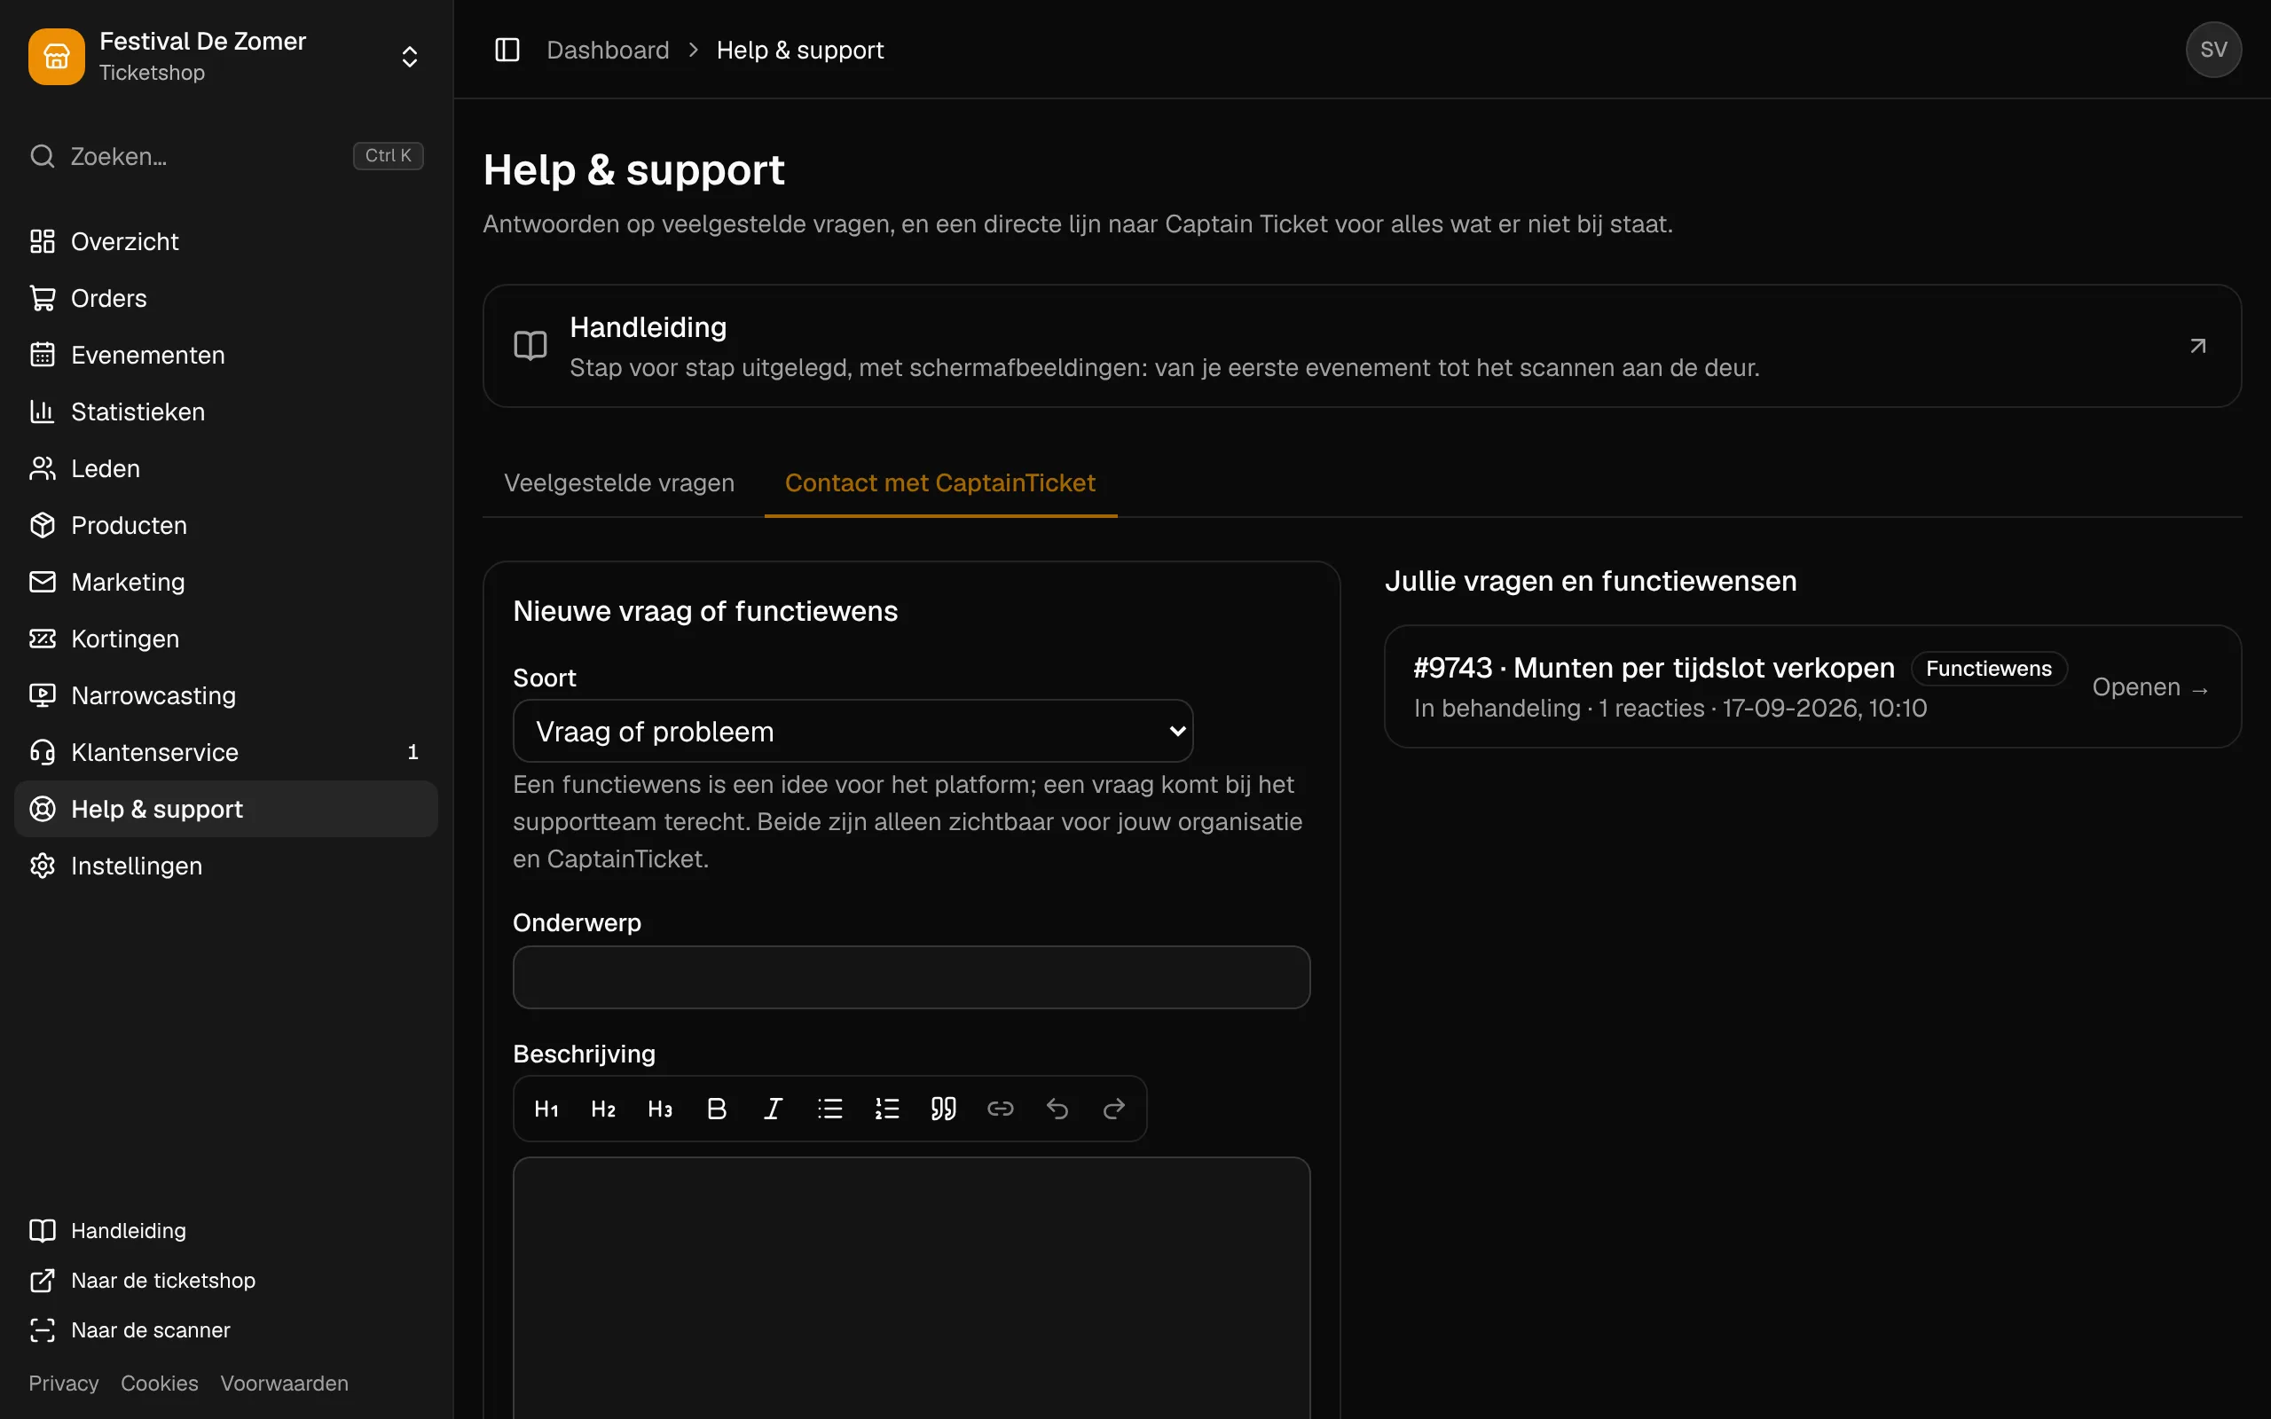Image resolution: width=2271 pixels, height=1419 pixels.
Task: Open the SV user avatar menu
Action: tap(2212, 50)
